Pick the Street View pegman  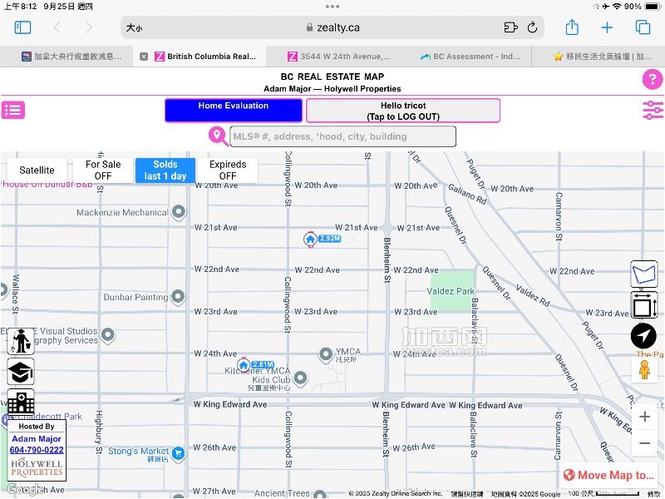644,369
